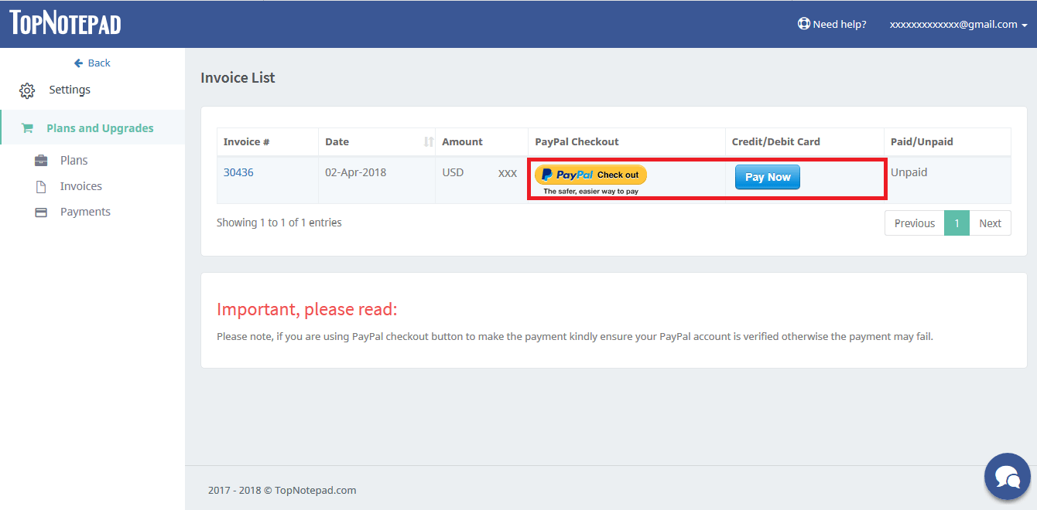Select Plans and Upgrades menu item
The width and height of the screenshot is (1037, 510).
(x=93, y=127)
